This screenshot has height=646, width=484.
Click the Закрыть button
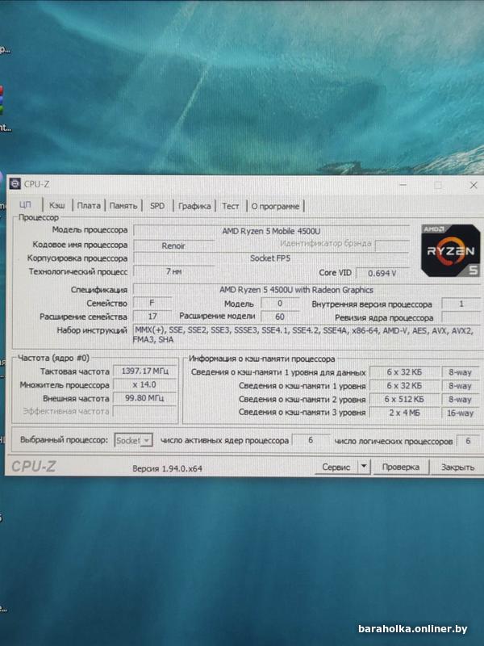point(457,468)
